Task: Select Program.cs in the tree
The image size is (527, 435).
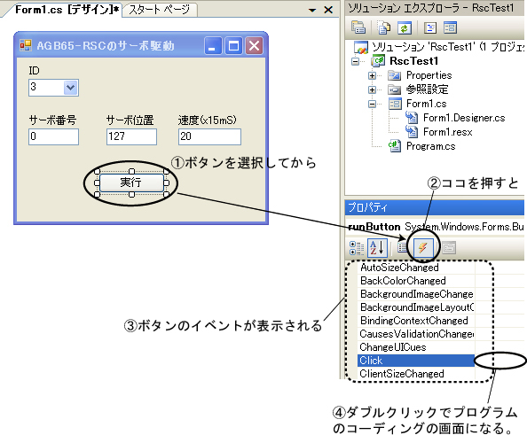Action: [431, 146]
